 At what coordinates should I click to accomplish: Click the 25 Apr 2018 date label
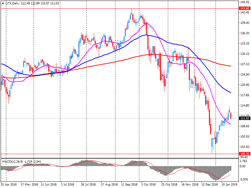9,185
